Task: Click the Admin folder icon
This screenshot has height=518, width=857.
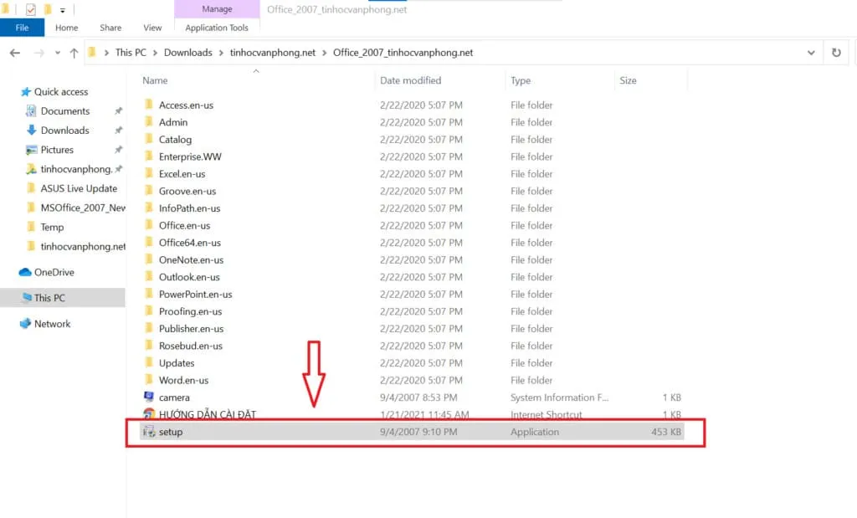Action: click(149, 121)
